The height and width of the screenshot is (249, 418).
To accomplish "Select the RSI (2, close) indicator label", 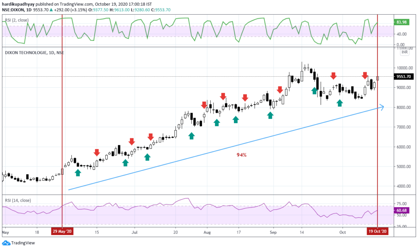I will [x=17, y=20].
